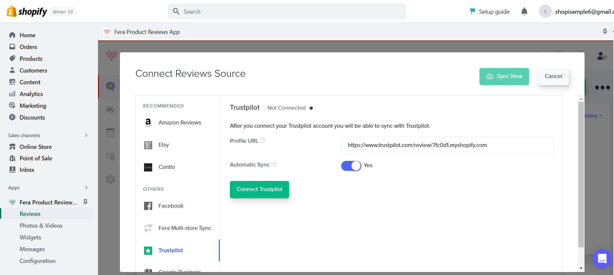The image size is (614, 275).
Task: Select Amazon Reviews source
Action: click(x=180, y=122)
